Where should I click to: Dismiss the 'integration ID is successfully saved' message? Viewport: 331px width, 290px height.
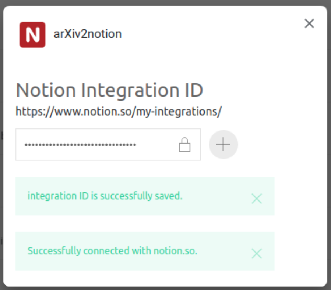tap(257, 199)
